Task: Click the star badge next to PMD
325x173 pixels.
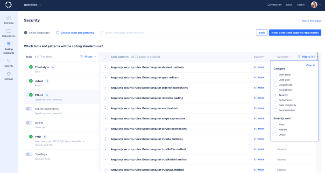Action: click(x=45, y=137)
